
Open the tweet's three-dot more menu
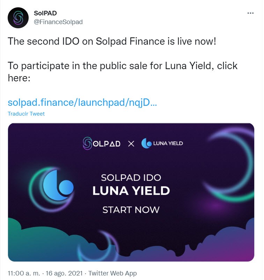[250, 13]
